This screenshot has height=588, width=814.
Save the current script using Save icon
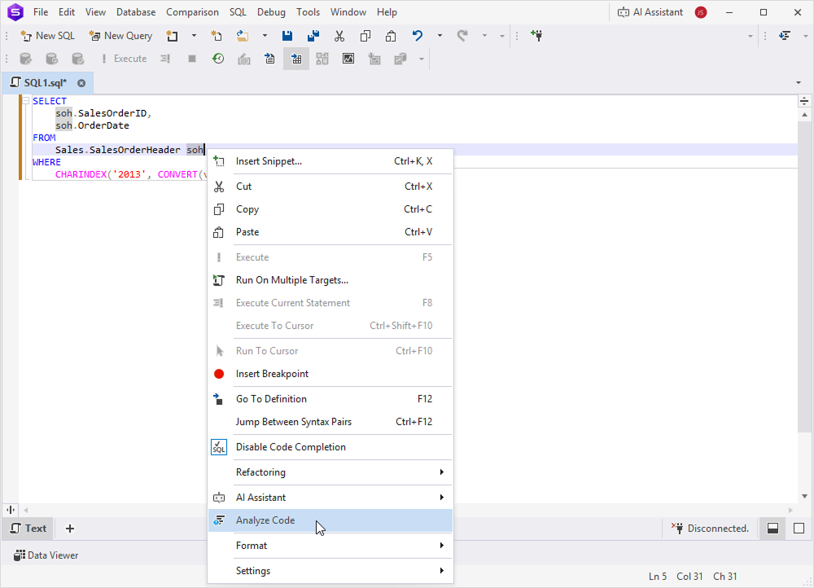click(287, 35)
